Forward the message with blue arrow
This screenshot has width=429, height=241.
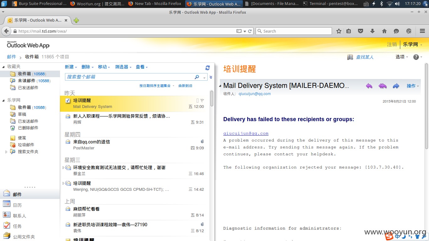pyautogui.click(x=396, y=86)
